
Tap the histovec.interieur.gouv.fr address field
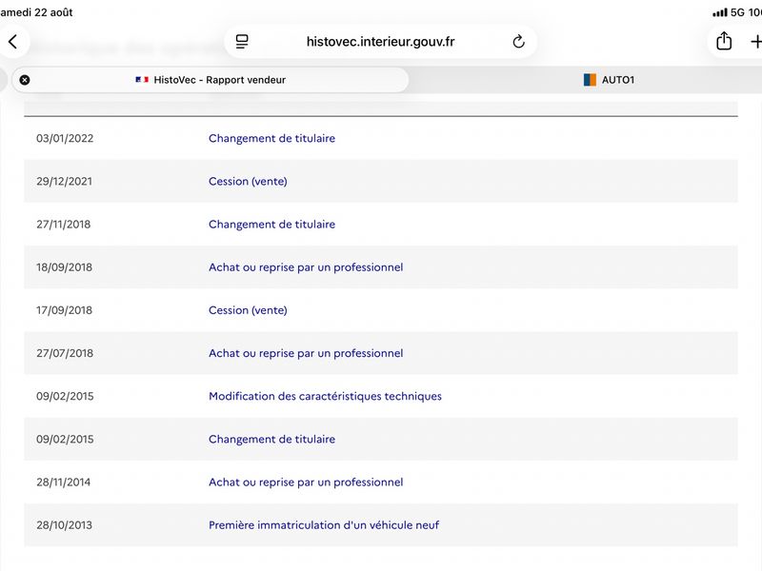(380, 42)
